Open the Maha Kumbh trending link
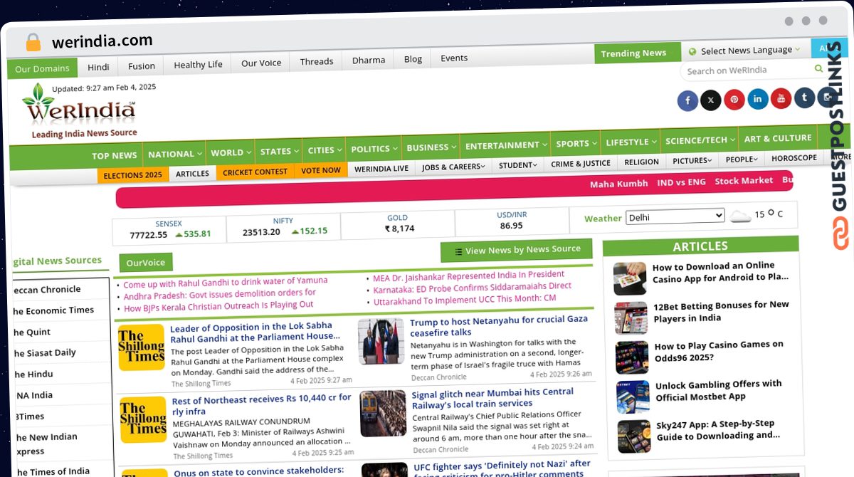The image size is (854, 477). [x=619, y=184]
